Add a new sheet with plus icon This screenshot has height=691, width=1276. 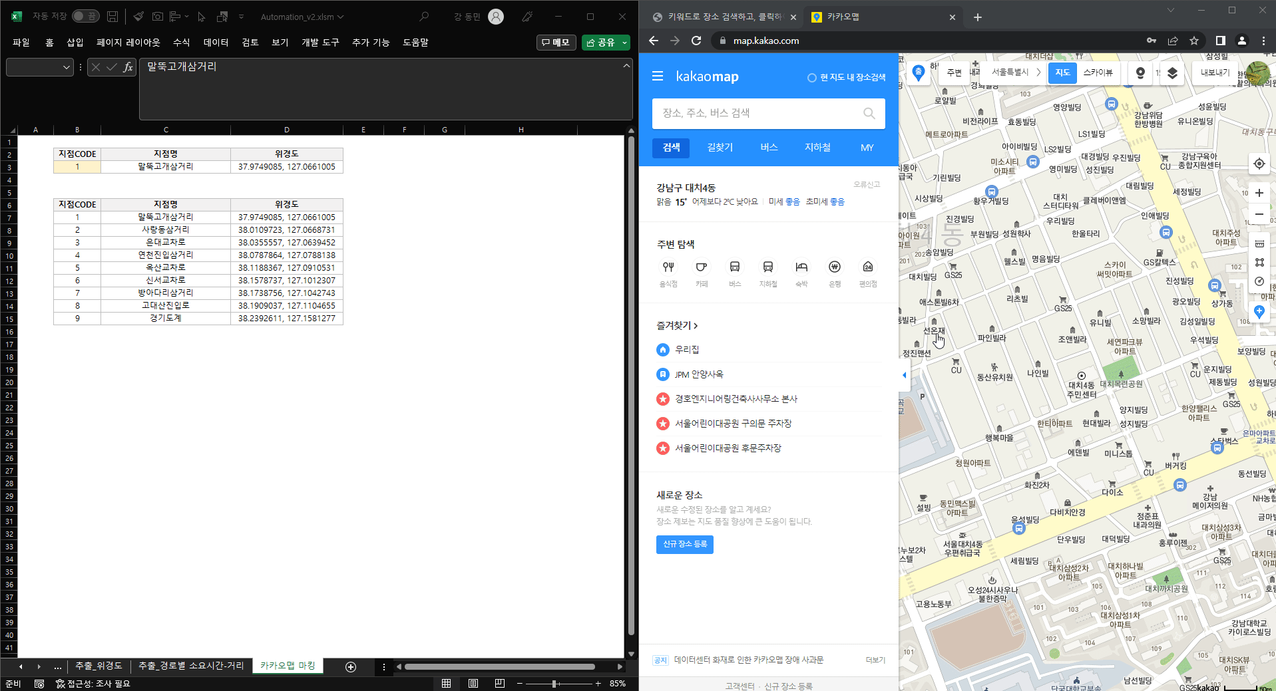[351, 666]
